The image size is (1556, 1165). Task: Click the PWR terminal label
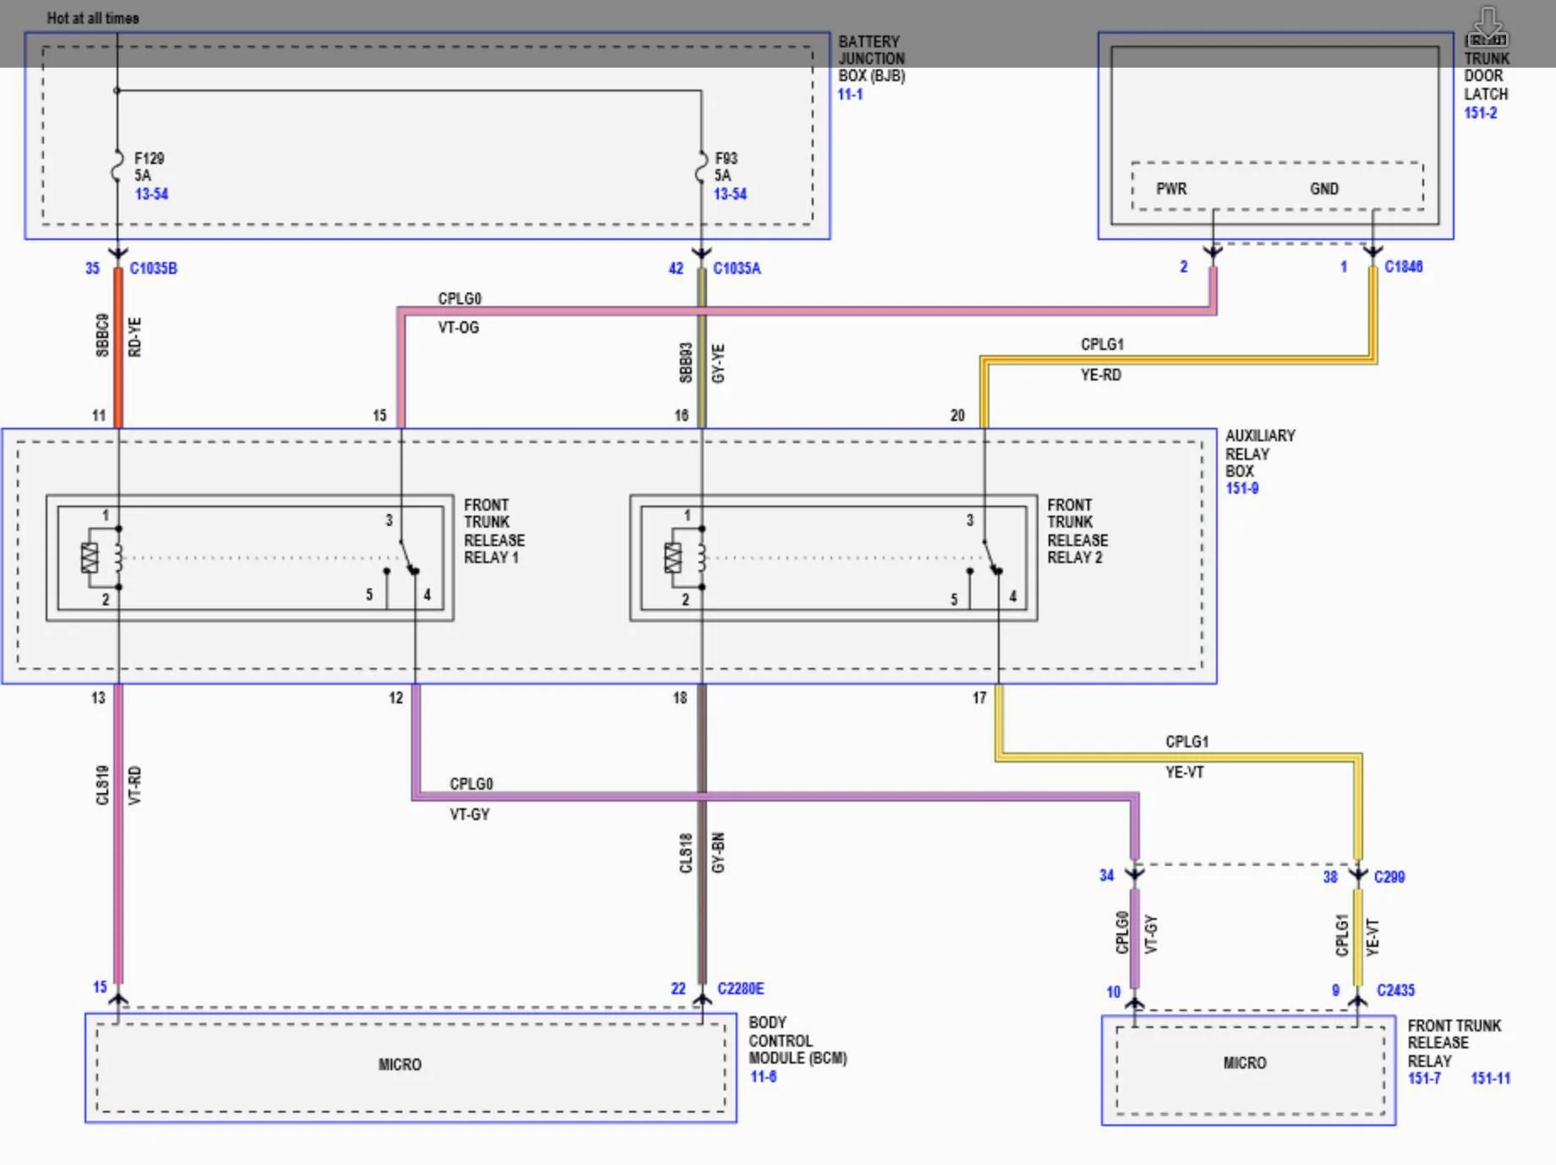coord(1171,189)
